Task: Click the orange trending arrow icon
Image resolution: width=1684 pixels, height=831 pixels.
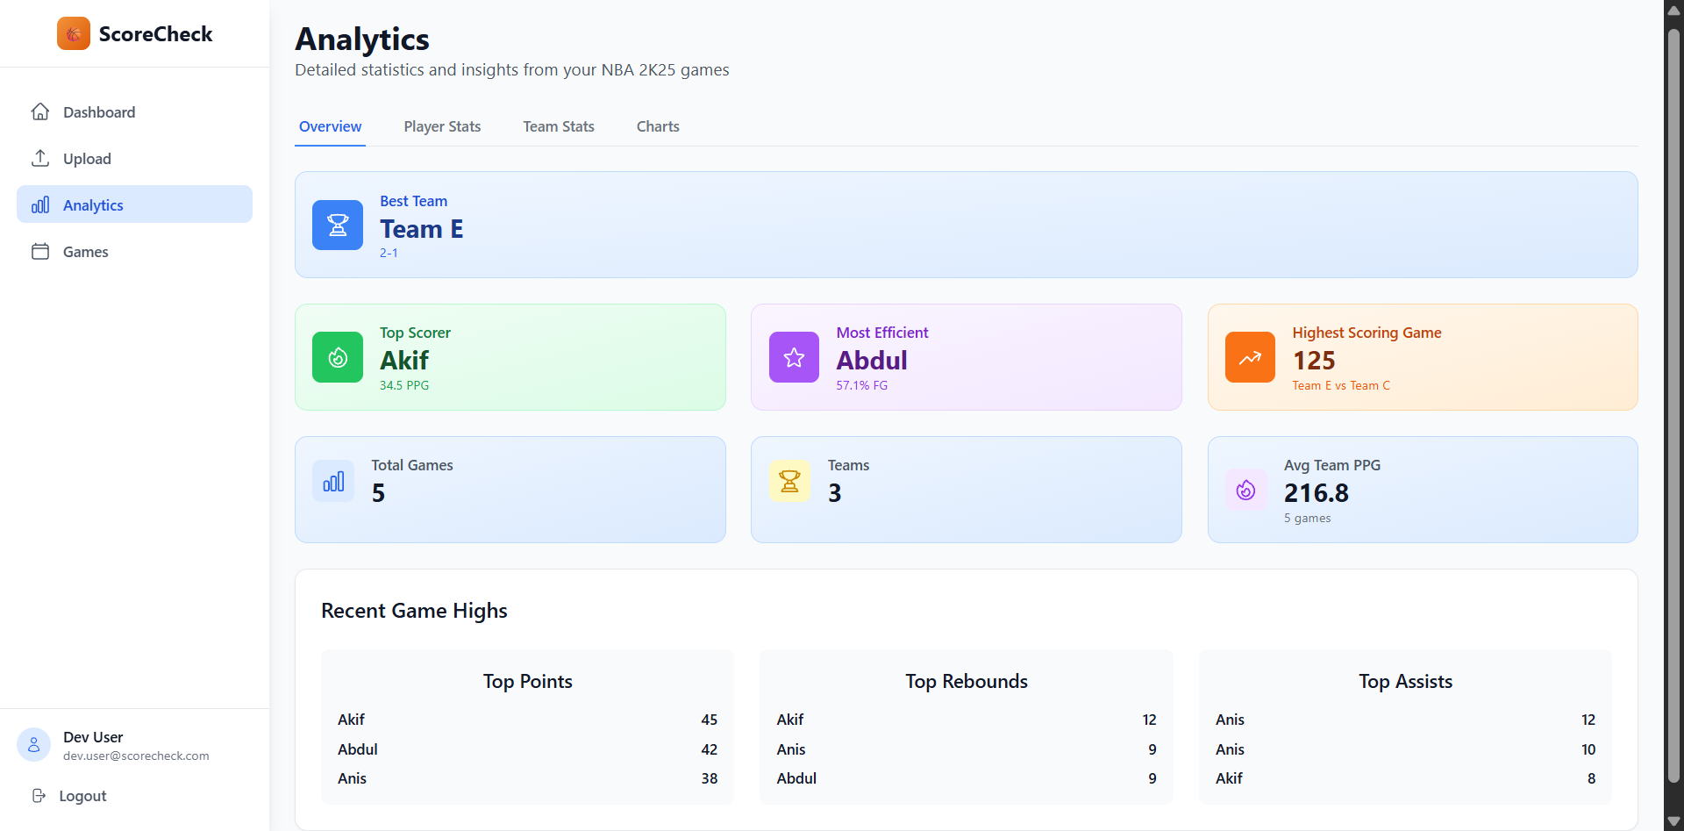Action: (1250, 357)
